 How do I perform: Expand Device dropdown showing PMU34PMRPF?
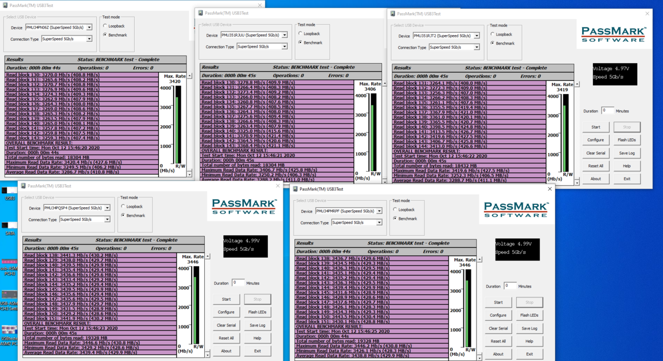click(x=379, y=211)
